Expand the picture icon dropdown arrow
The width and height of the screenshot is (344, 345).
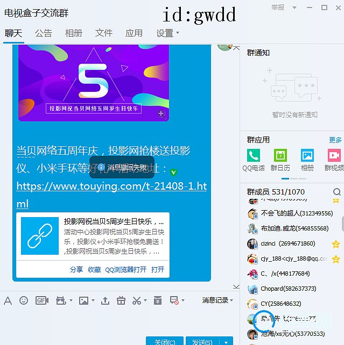click(x=93, y=300)
